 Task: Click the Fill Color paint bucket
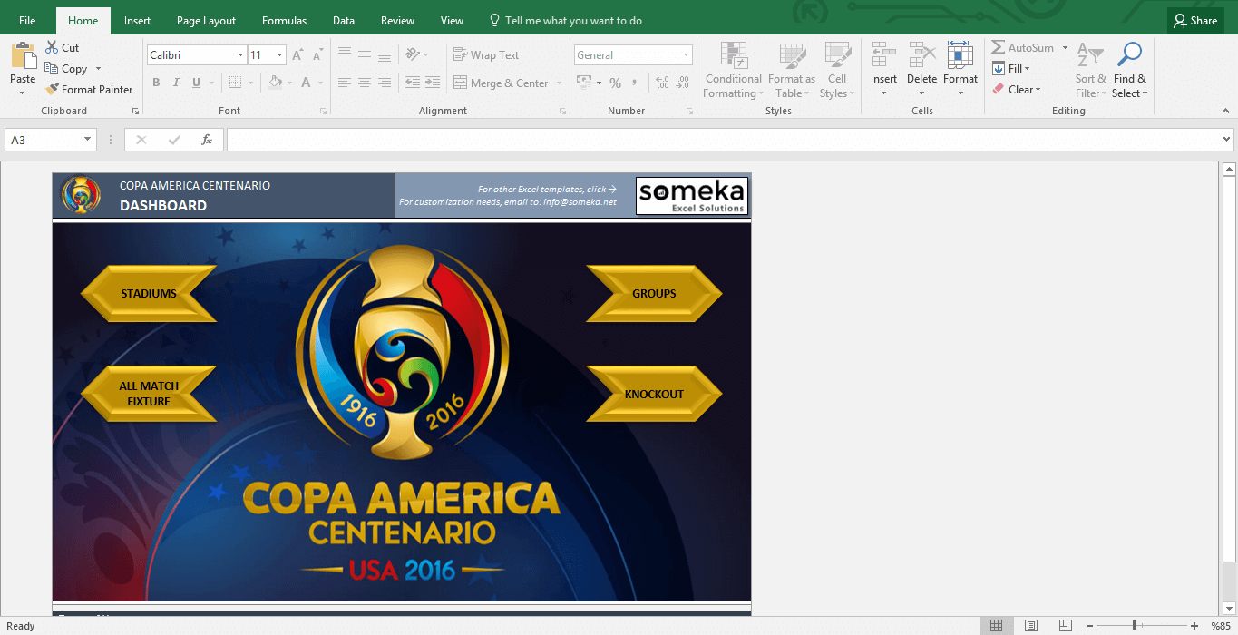pyautogui.click(x=276, y=83)
